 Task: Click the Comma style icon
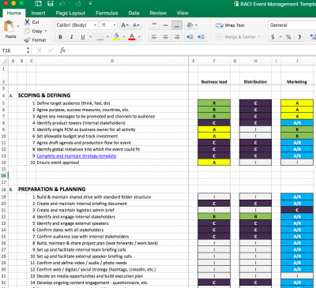click(299, 37)
